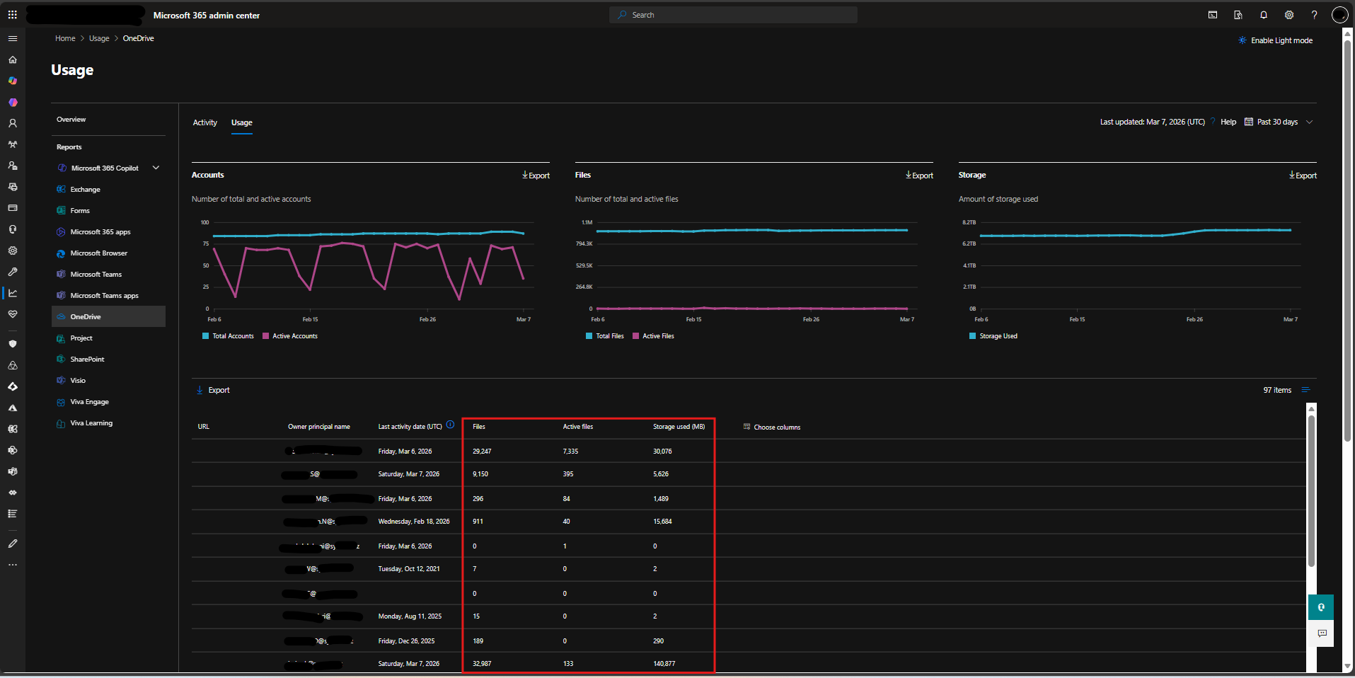
Task: Toggle Active Accounts legend series
Action: click(290, 336)
